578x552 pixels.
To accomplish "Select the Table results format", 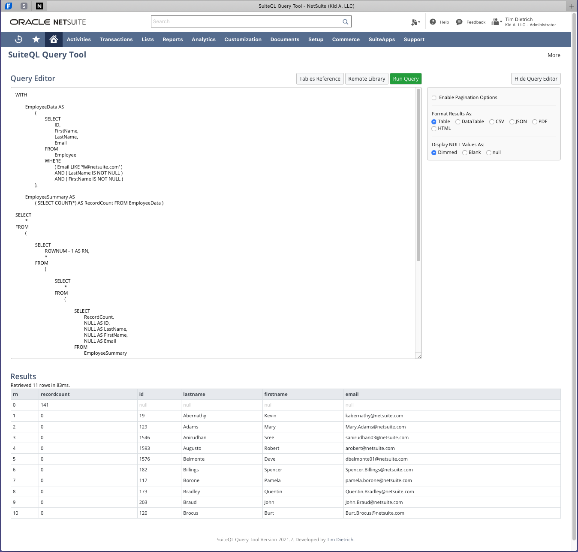I will pyautogui.click(x=434, y=122).
